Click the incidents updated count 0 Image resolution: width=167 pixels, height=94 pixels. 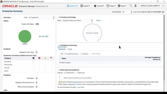(x=37, y=52)
